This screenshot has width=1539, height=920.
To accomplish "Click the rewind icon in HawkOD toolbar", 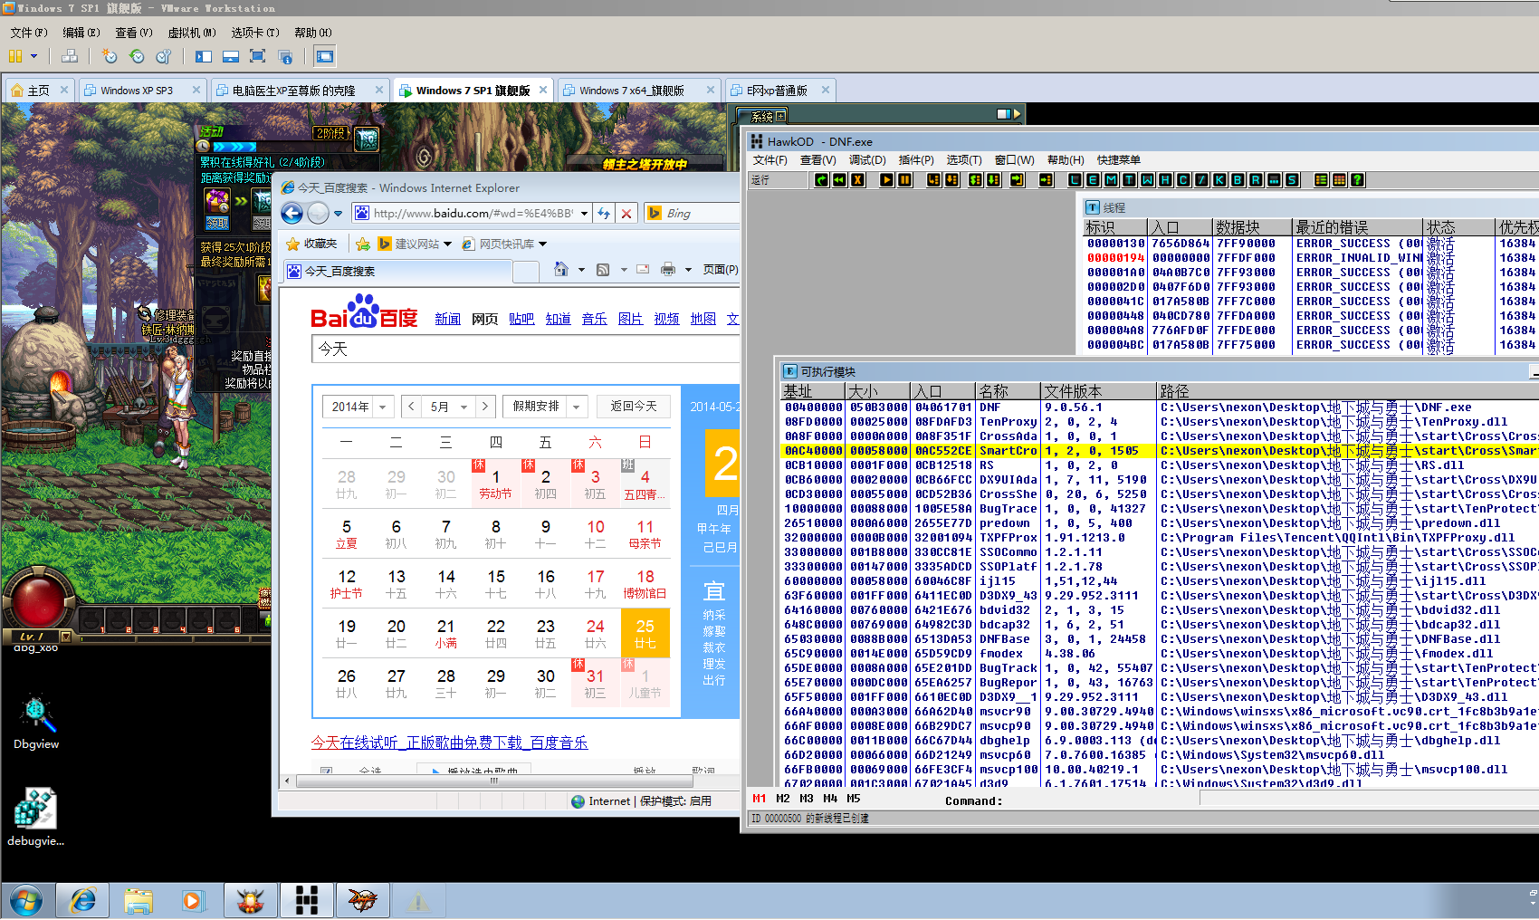I will tap(839, 180).
